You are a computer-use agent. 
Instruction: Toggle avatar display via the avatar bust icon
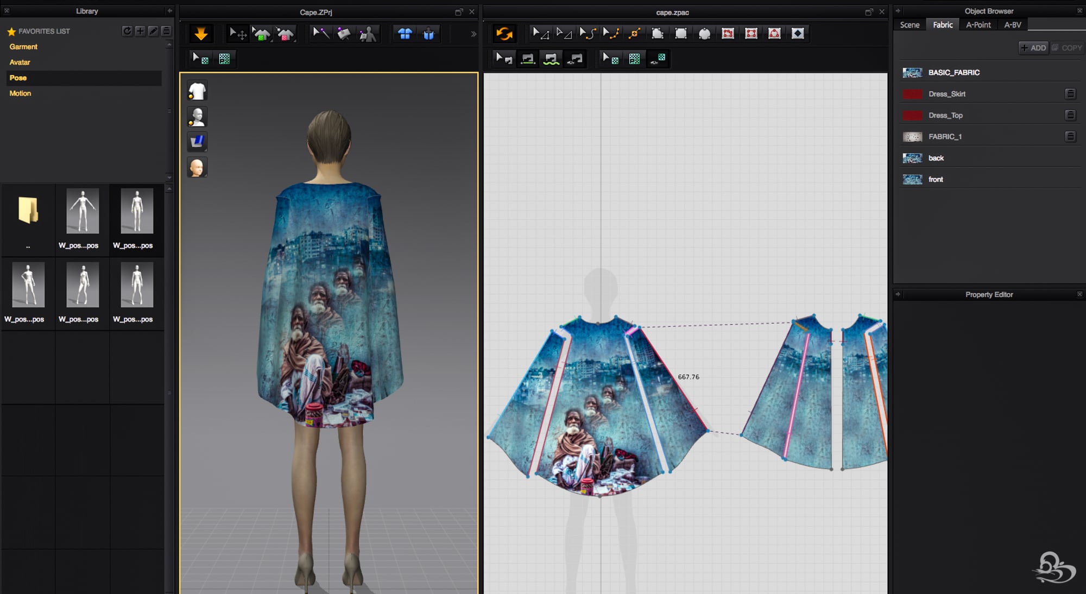click(x=197, y=116)
